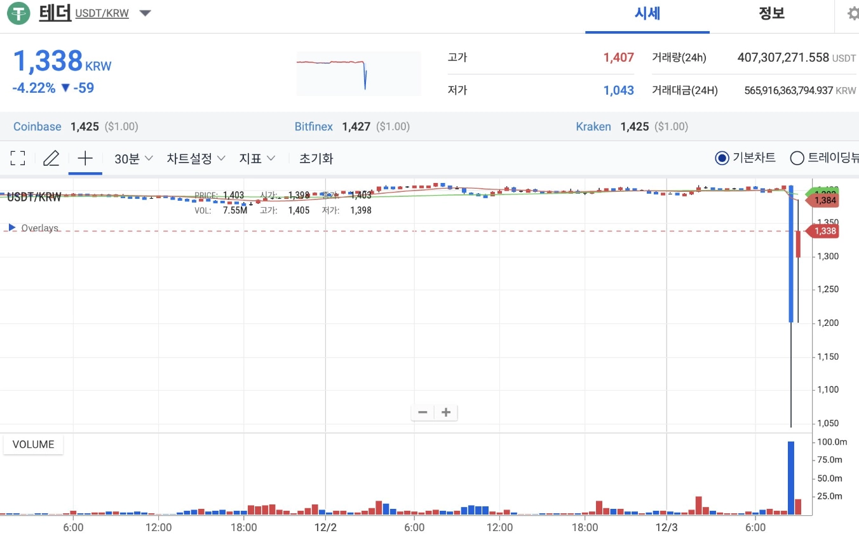Image resolution: width=859 pixels, height=540 pixels.
Task: Open the Kraken price link
Action: coord(593,126)
